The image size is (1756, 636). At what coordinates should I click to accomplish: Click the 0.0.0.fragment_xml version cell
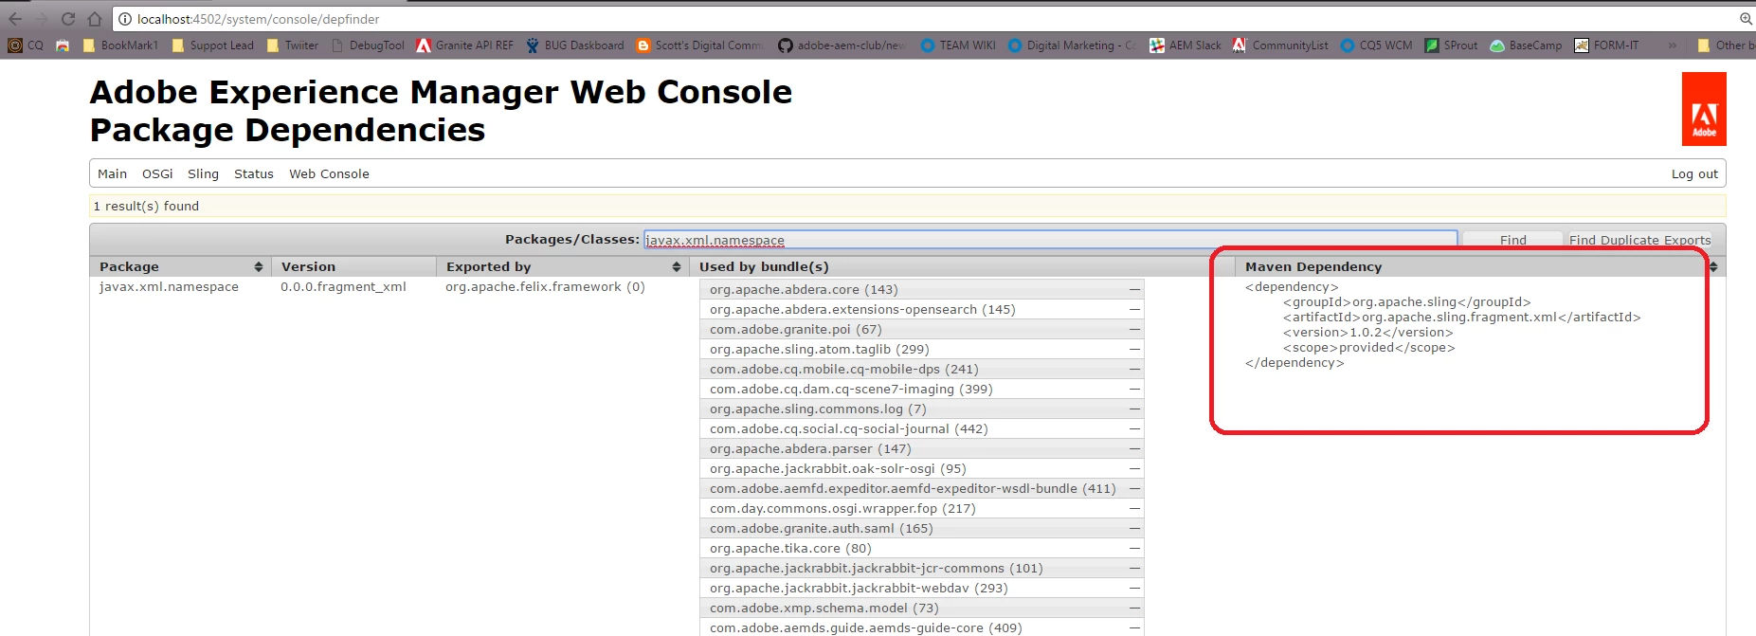click(x=343, y=286)
